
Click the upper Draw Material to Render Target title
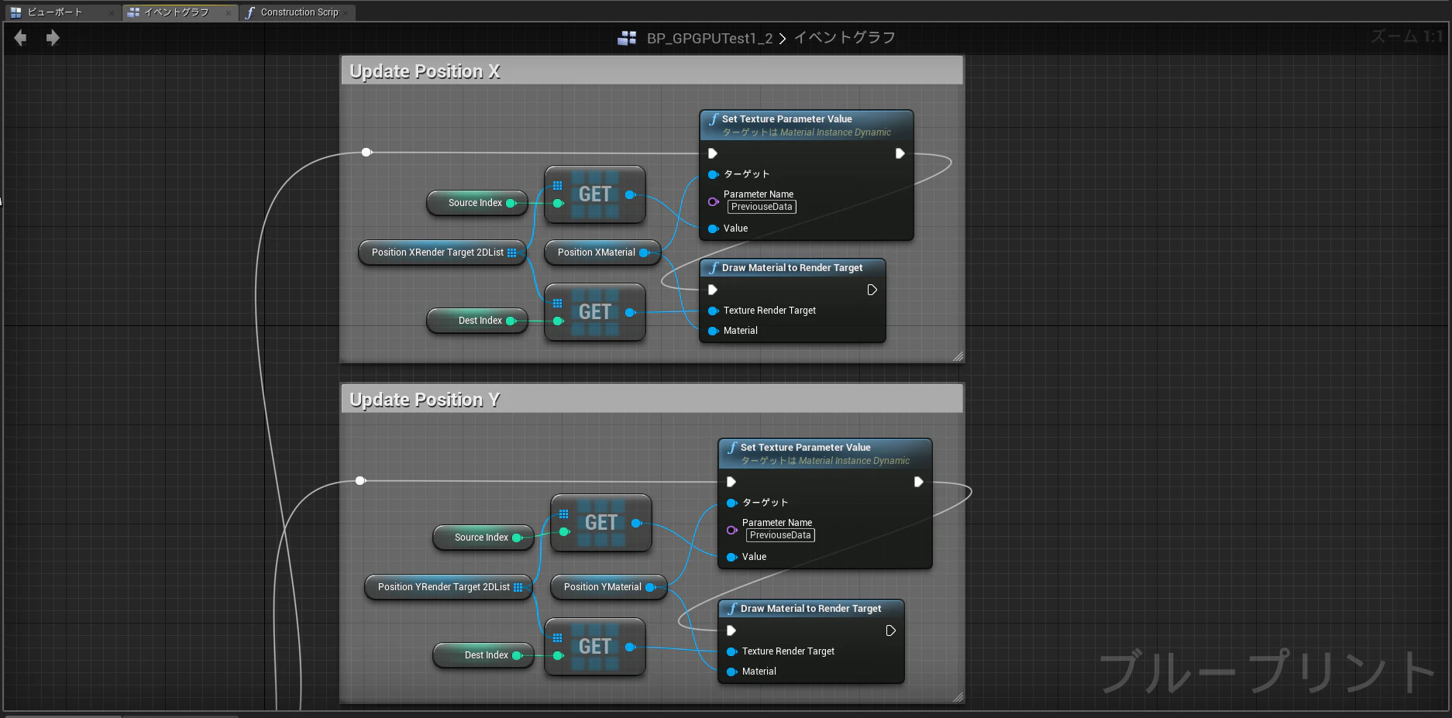(x=793, y=268)
